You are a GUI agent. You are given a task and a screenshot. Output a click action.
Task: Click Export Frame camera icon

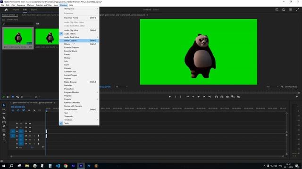[x=227, y=97]
